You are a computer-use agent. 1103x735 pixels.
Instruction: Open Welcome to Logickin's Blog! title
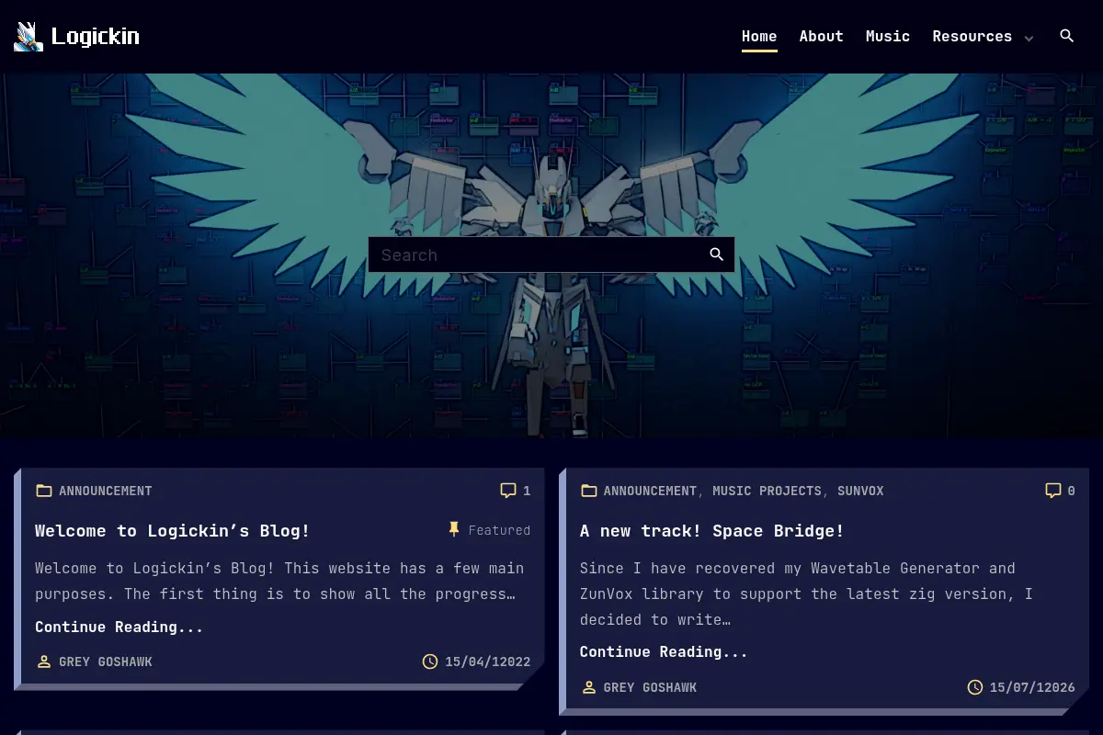pos(173,530)
